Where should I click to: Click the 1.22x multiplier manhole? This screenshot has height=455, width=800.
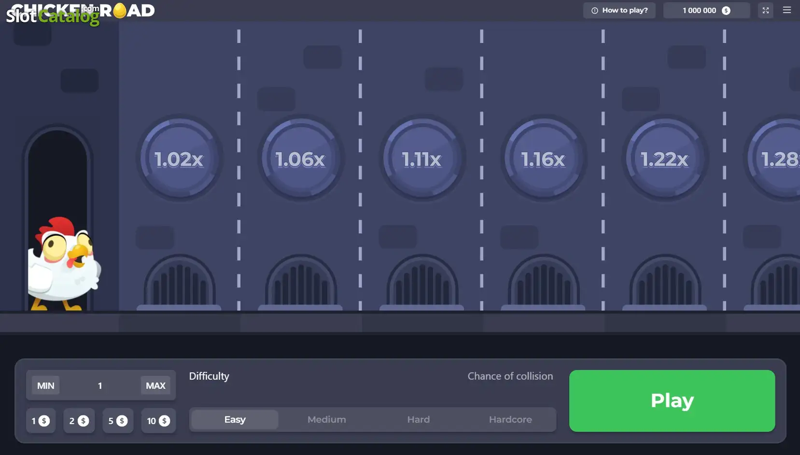[x=664, y=159]
